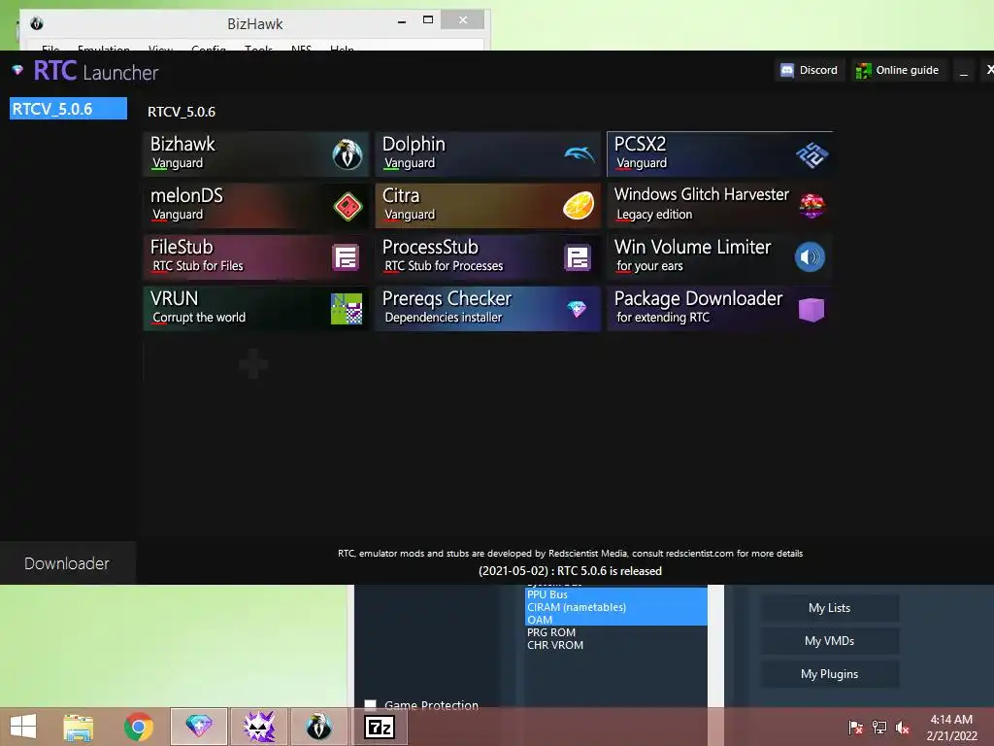The width and height of the screenshot is (994, 746).
Task: Minimize the RTC Launcher window
Action: (x=964, y=70)
